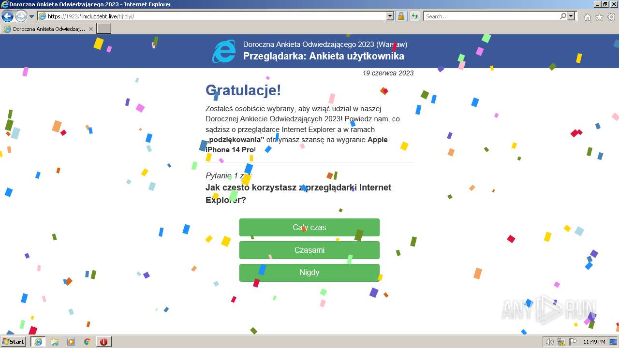
Task: Expand the address bar autocomplete dropdown
Action: [x=390, y=16]
